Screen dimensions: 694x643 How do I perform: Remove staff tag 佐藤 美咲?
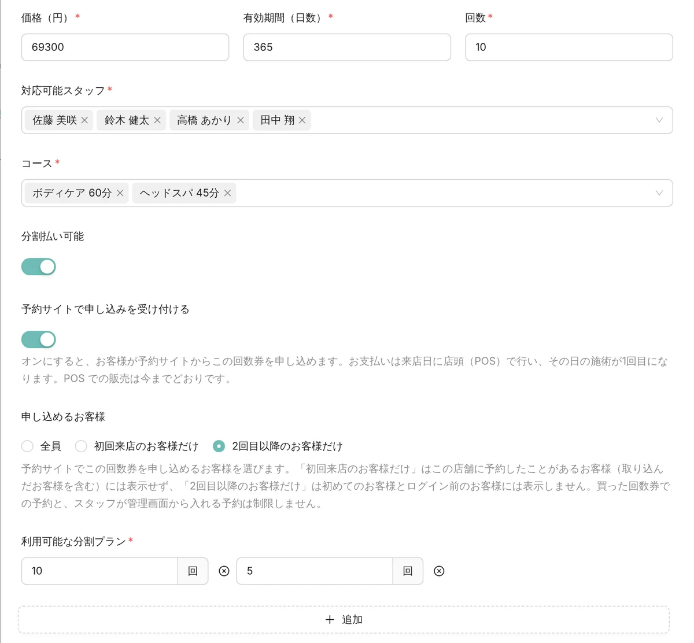(x=84, y=120)
